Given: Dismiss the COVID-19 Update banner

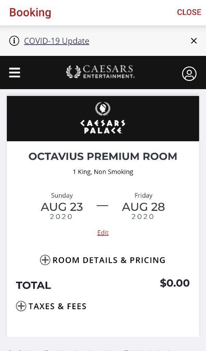Looking at the screenshot, I should pyautogui.click(x=194, y=41).
